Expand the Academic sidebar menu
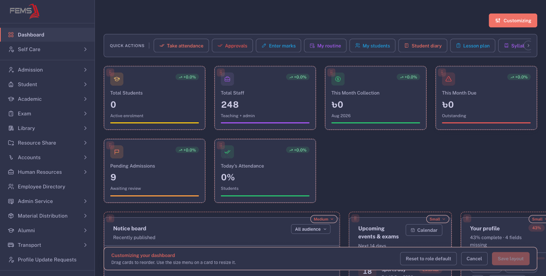 tap(47, 99)
